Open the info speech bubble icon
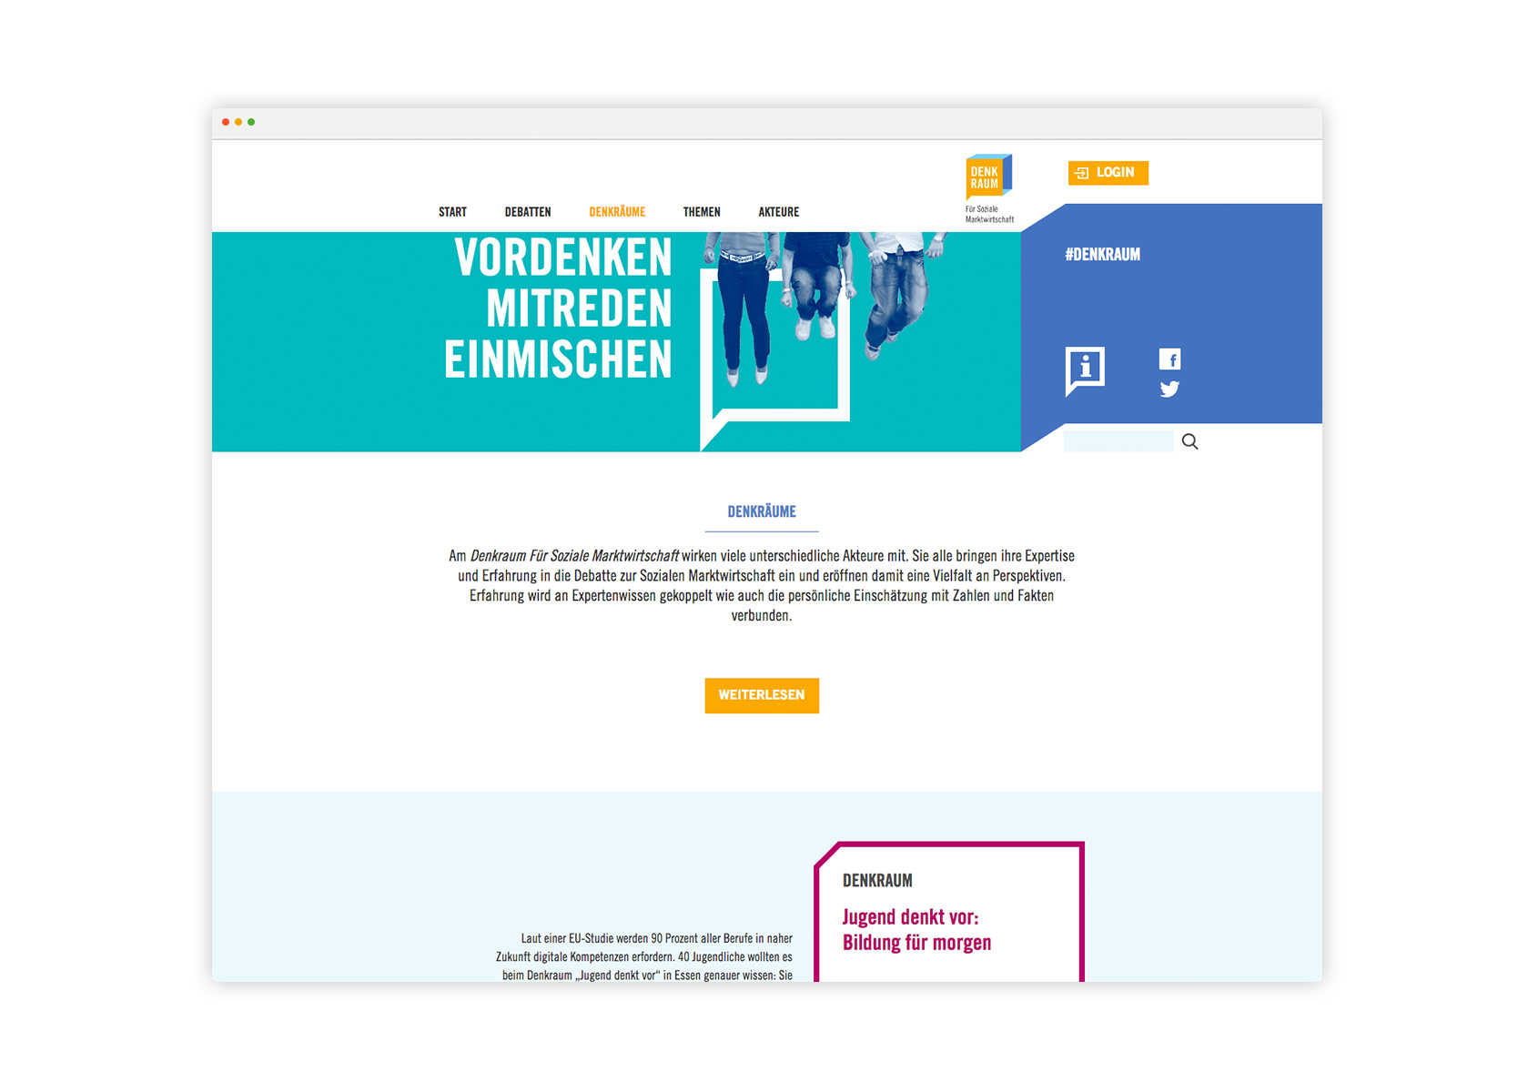1538x1092 pixels. pos(1085,371)
